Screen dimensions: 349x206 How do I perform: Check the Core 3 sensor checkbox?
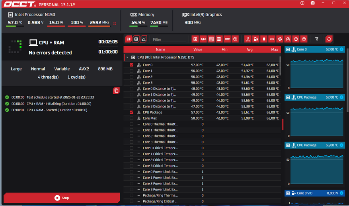pos(132,83)
